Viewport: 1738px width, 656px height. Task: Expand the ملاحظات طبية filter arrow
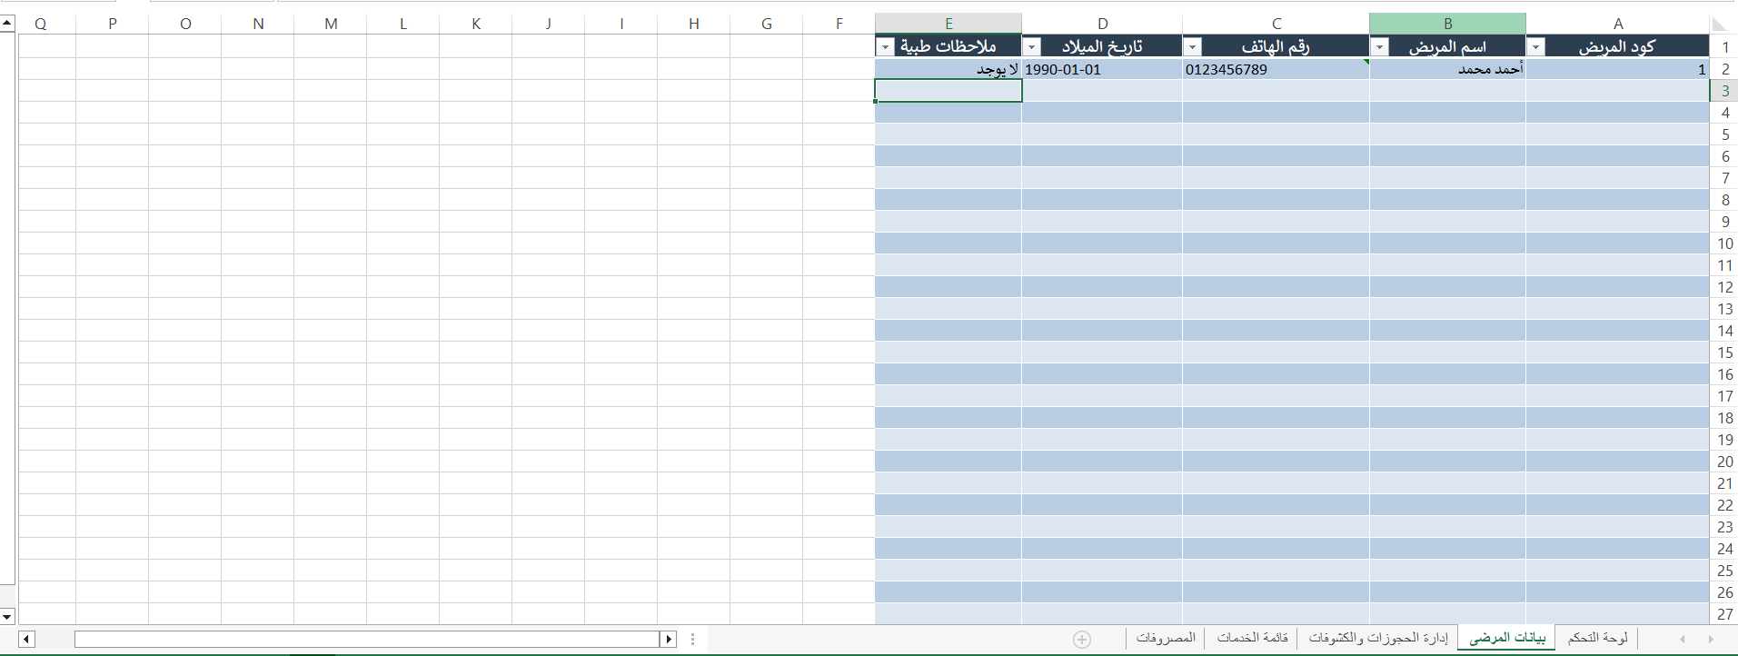coord(885,47)
